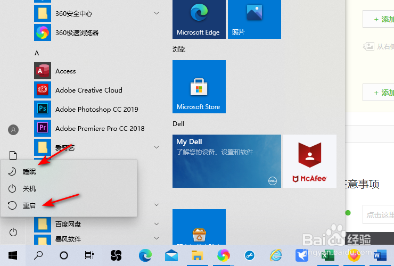Click the Dell tile group header

click(x=178, y=124)
